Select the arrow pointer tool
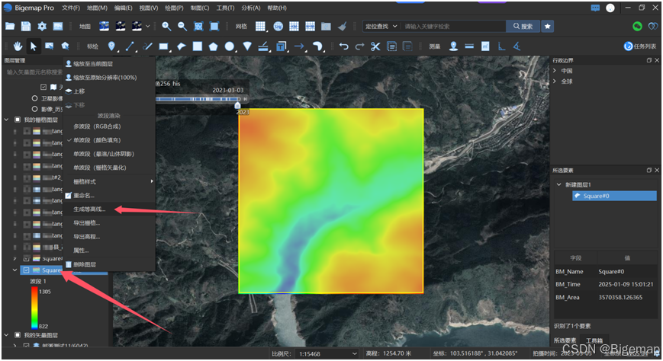 (34, 46)
